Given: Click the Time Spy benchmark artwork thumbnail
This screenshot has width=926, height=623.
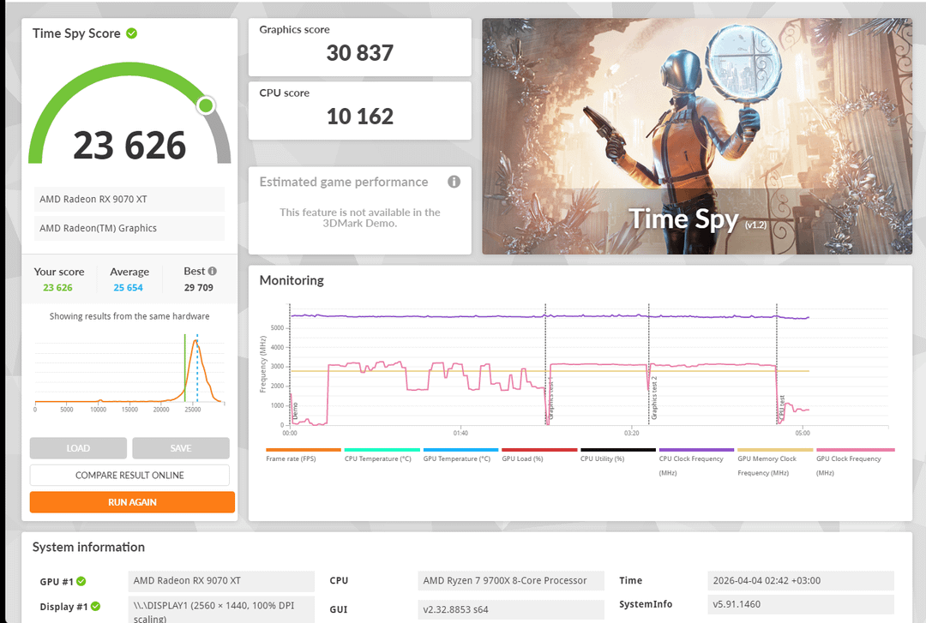Looking at the screenshot, I should click(696, 136).
